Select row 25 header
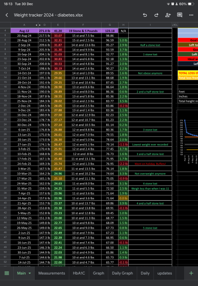 (x=5, y=129)
